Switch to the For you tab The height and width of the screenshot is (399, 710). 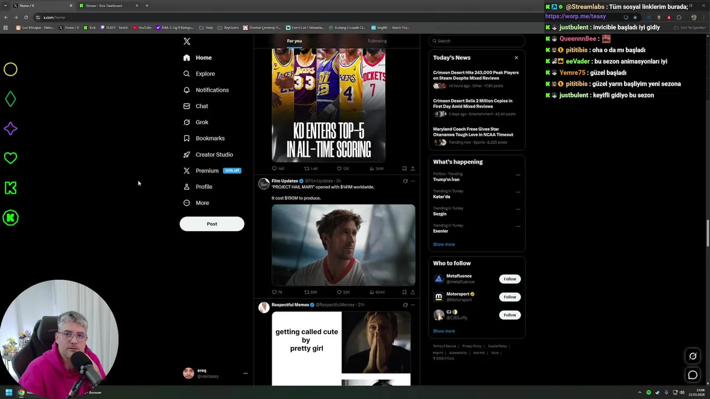[295, 41]
